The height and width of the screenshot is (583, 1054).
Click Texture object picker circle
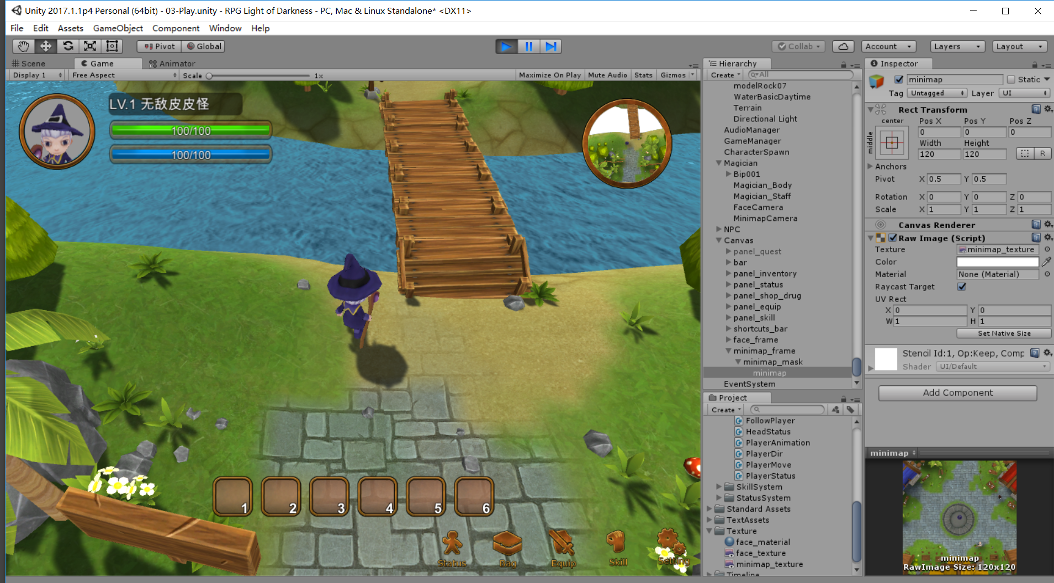coord(1047,250)
